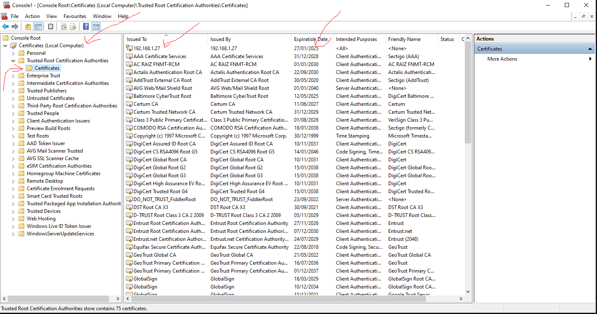Screen dimensions: 597x314
Task: Expand the Enterprise Trust node
Action: [13, 76]
